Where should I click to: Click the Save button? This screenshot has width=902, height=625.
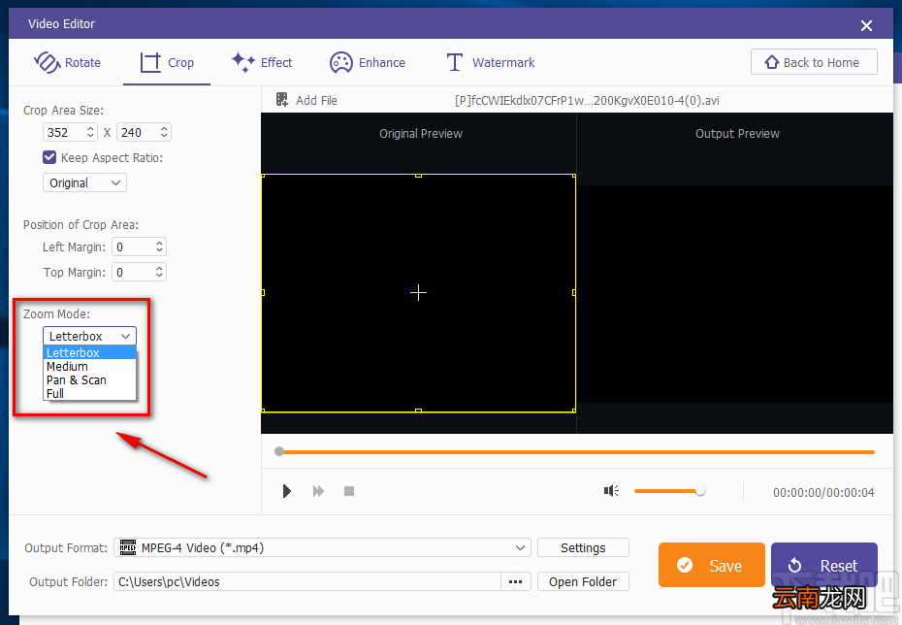(712, 565)
